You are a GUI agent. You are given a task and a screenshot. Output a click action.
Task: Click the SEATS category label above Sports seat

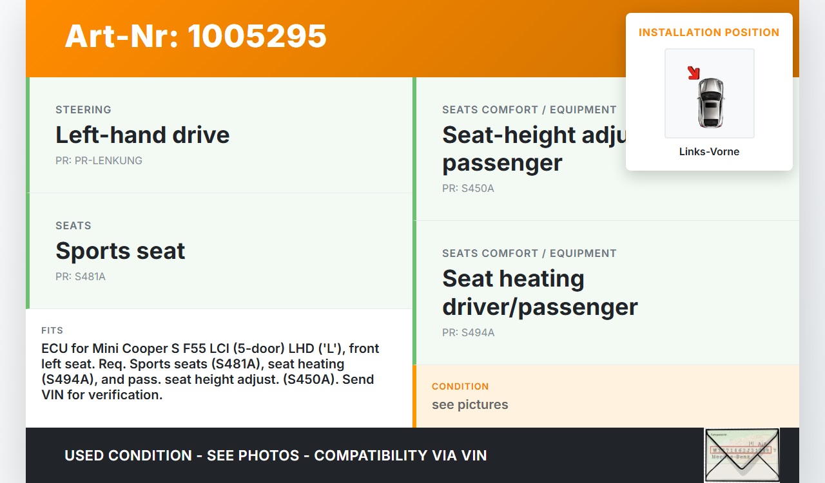(x=73, y=225)
